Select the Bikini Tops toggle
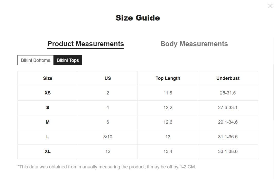The height and width of the screenshot is (191, 274). 68,60
